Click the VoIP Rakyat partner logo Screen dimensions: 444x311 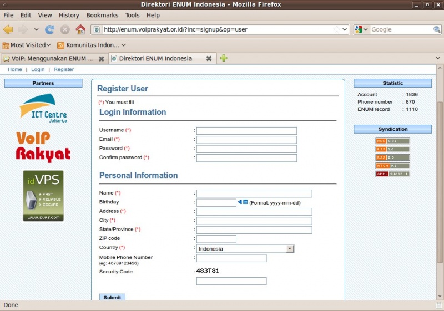43,146
